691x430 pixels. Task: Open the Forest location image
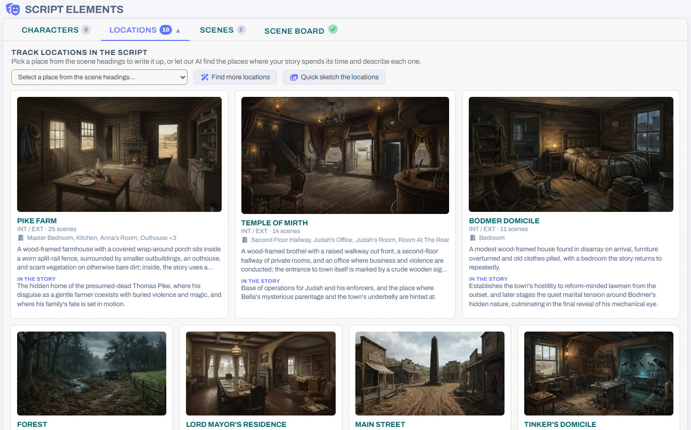[92, 374]
